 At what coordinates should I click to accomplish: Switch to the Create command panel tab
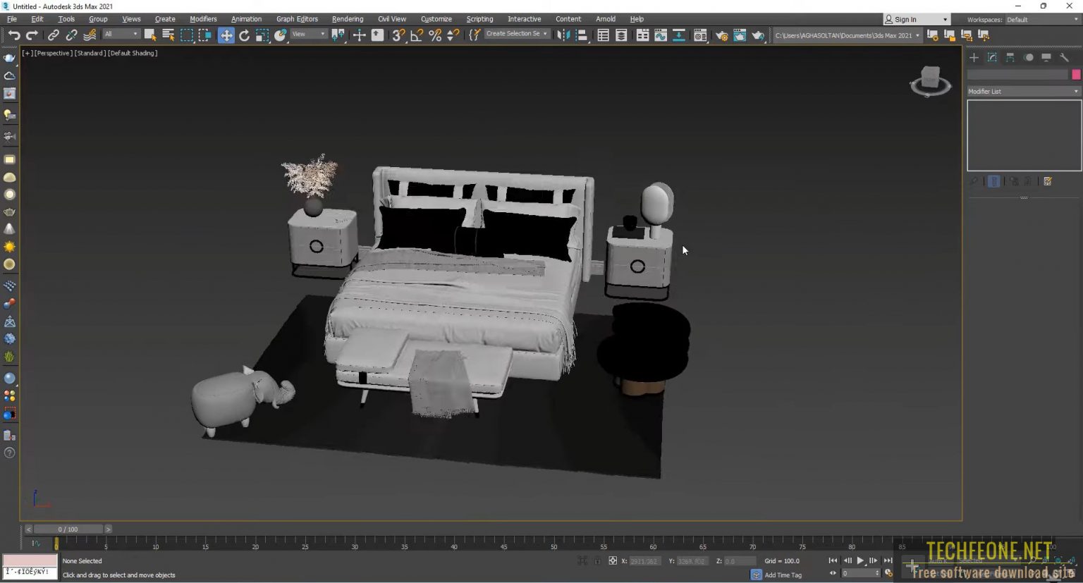[x=974, y=58]
